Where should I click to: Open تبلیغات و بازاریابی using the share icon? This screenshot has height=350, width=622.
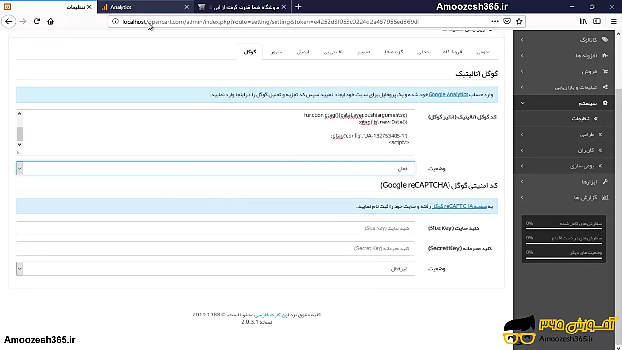(x=605, y=87)
